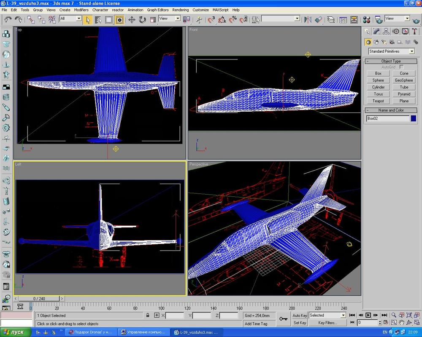
Task: Open the Selected key filter dropdown
Action: coord(327,315)
